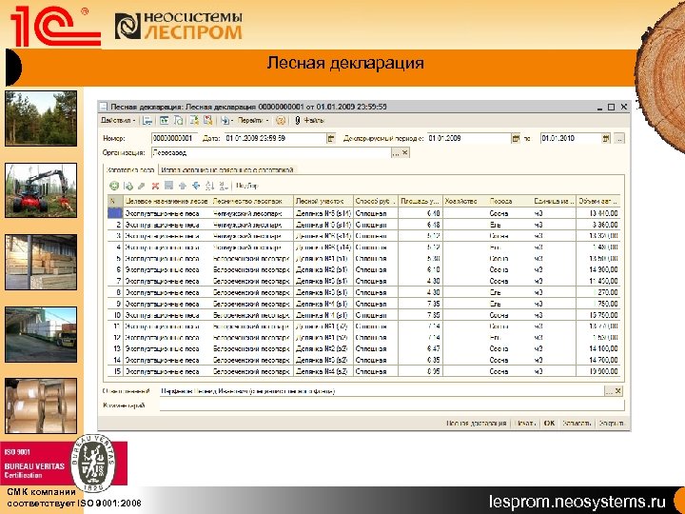Click area value 7.35 in row 10
685x514 pixels.
[434, 315]
